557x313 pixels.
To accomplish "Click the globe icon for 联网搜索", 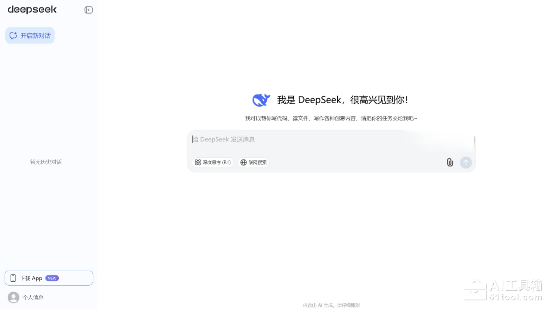I will click(244, 162).
